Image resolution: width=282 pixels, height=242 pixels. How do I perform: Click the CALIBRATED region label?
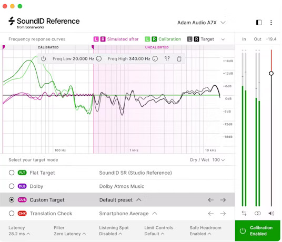48,47
